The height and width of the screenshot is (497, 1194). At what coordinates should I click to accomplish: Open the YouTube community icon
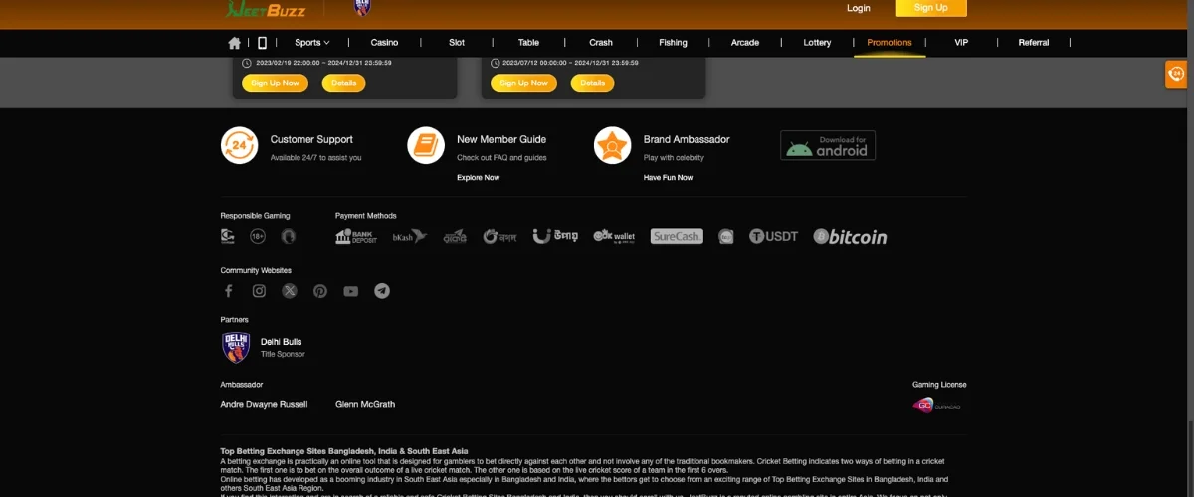click(x=351, y=291)
